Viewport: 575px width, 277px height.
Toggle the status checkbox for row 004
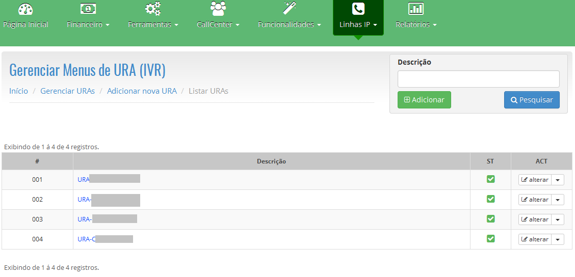coord(491,239)
